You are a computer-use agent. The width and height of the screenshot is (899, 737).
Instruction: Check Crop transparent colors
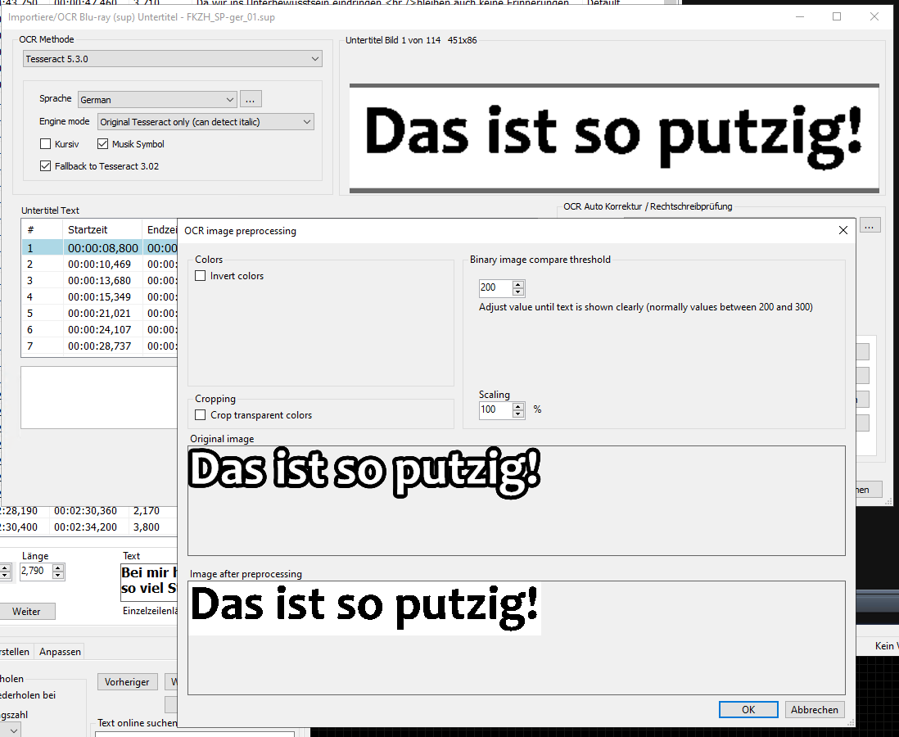(x=201, y=414)
